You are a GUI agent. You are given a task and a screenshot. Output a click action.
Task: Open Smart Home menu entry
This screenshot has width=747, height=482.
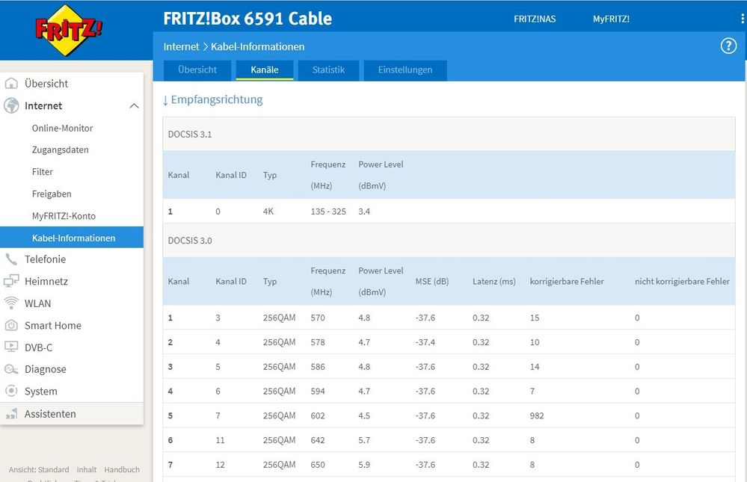53,325
